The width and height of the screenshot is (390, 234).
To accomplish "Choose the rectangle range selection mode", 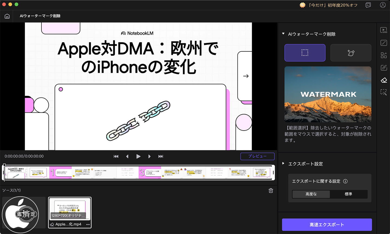I will [x=305, y=53].
